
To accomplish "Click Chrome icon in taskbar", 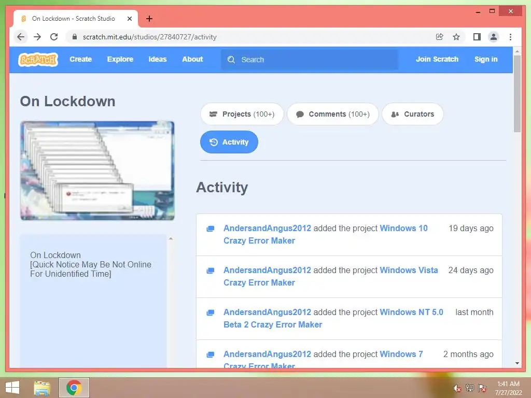I will click(x=74, y=388).
